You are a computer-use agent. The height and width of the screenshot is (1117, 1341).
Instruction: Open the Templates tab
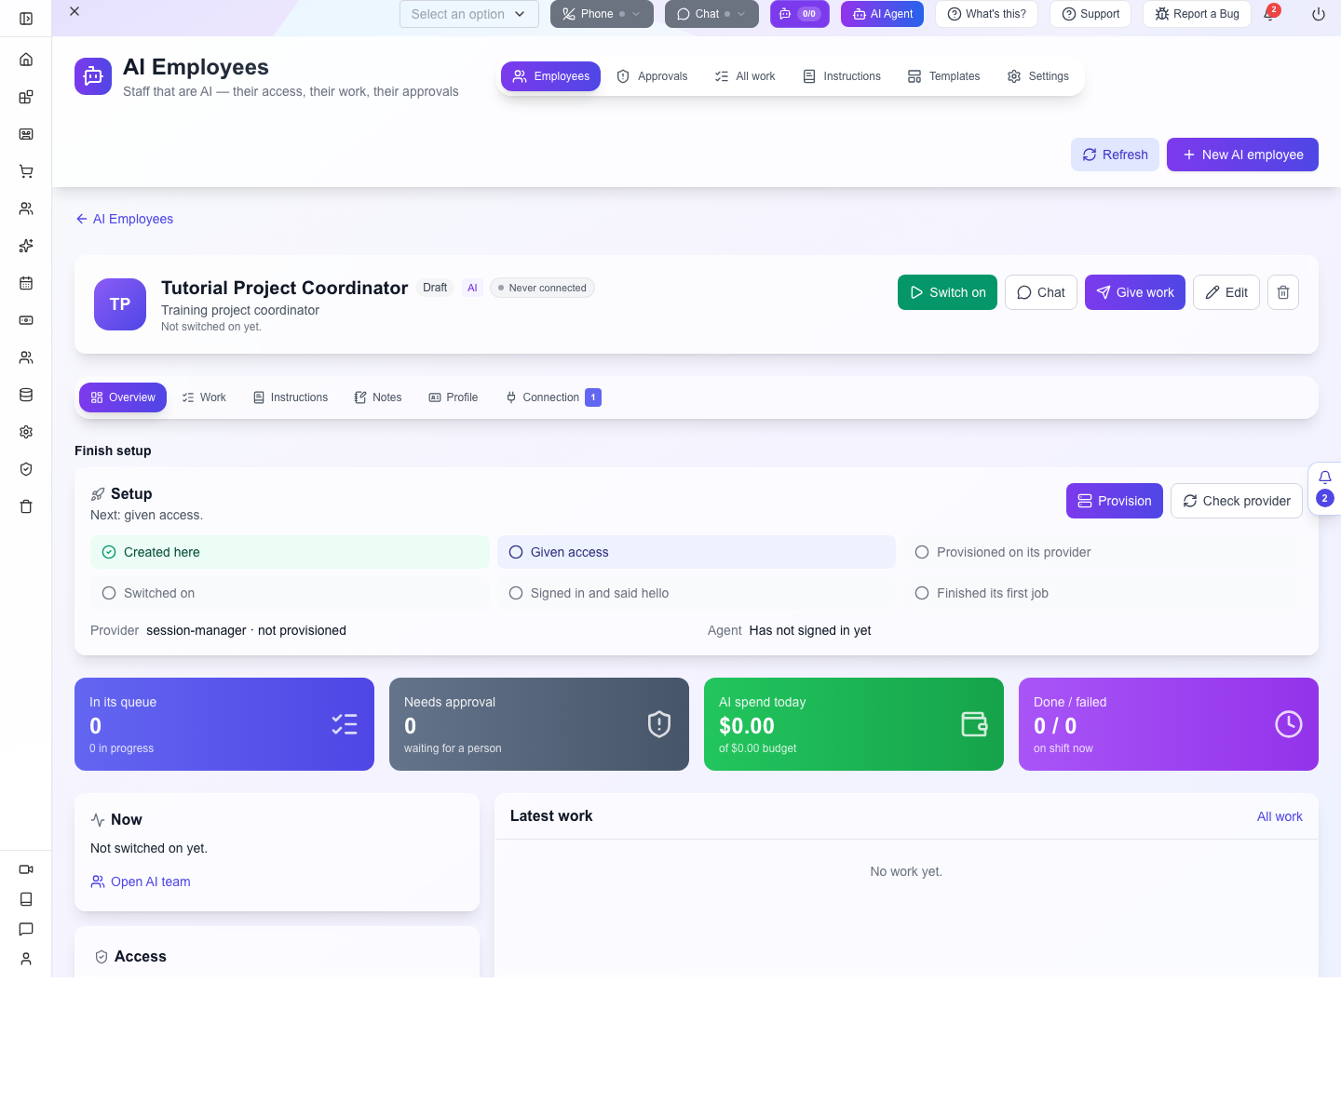click(x=943, y=76)
